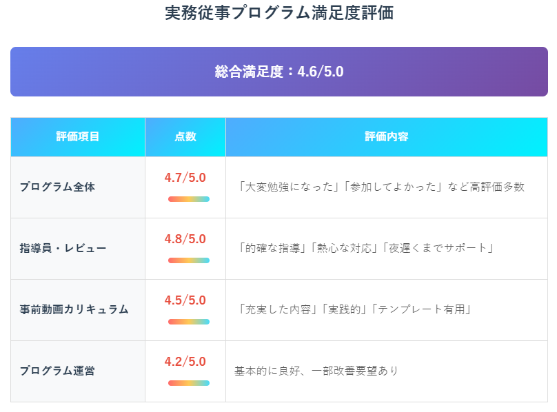Click the gradient bar under 4.5/5.0
557x412 pixels.
point(189,322)
